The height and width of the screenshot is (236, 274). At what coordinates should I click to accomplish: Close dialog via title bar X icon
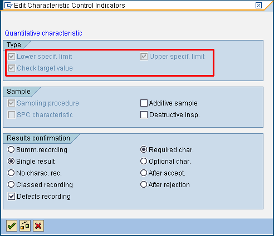258,5
